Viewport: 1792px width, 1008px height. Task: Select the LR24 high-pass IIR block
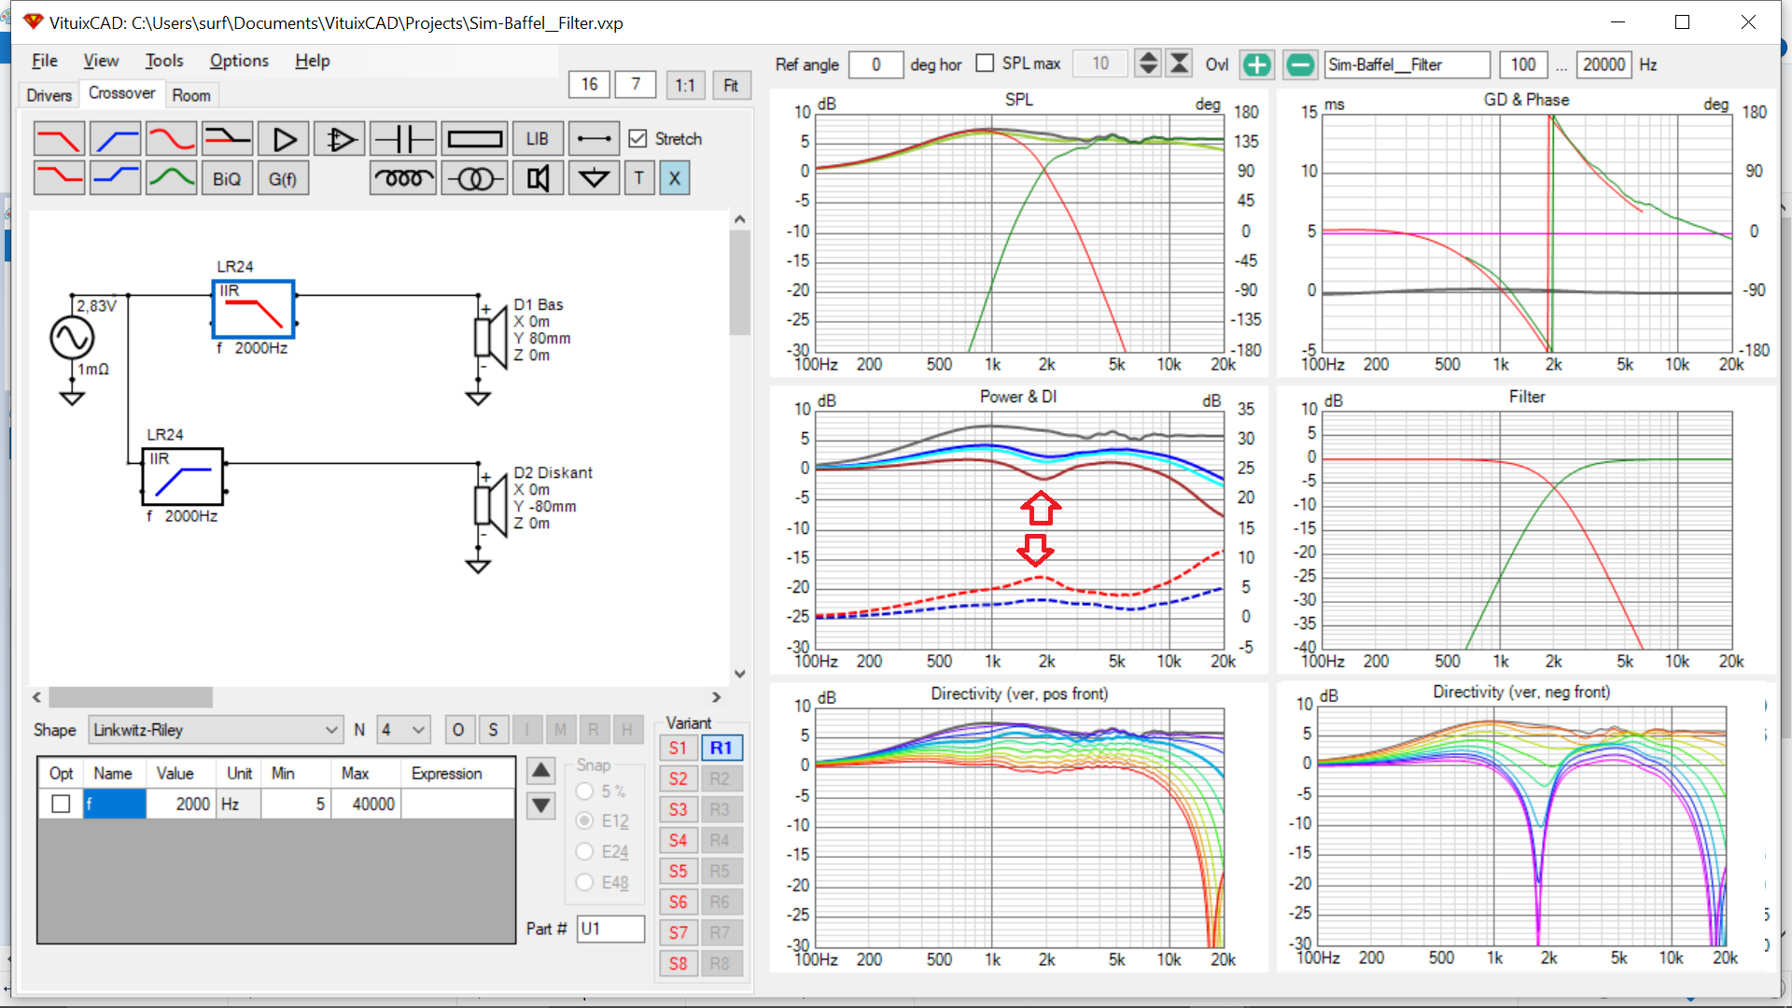(183, 477)
